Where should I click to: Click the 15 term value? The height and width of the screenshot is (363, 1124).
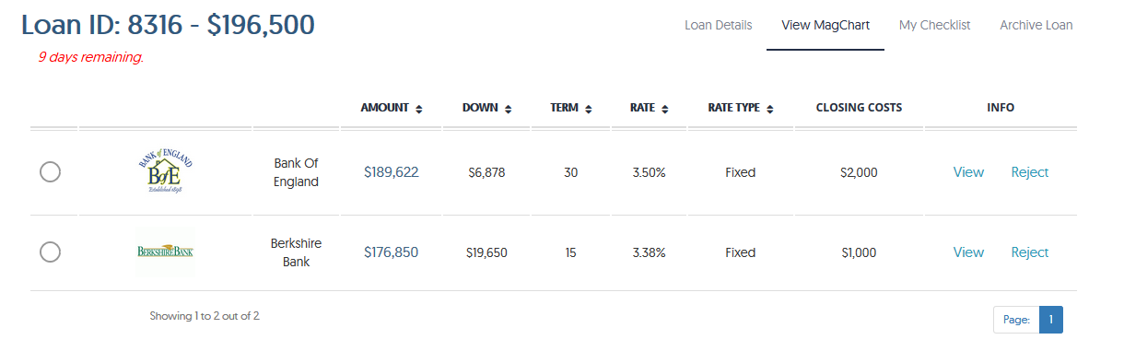click(x=571, y=252)
